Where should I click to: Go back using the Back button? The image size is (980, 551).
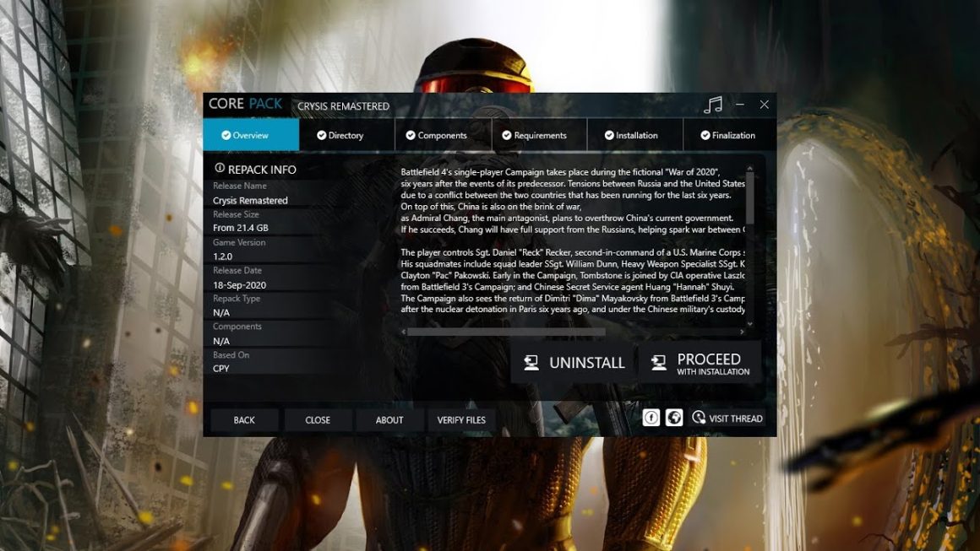(244, 419)
